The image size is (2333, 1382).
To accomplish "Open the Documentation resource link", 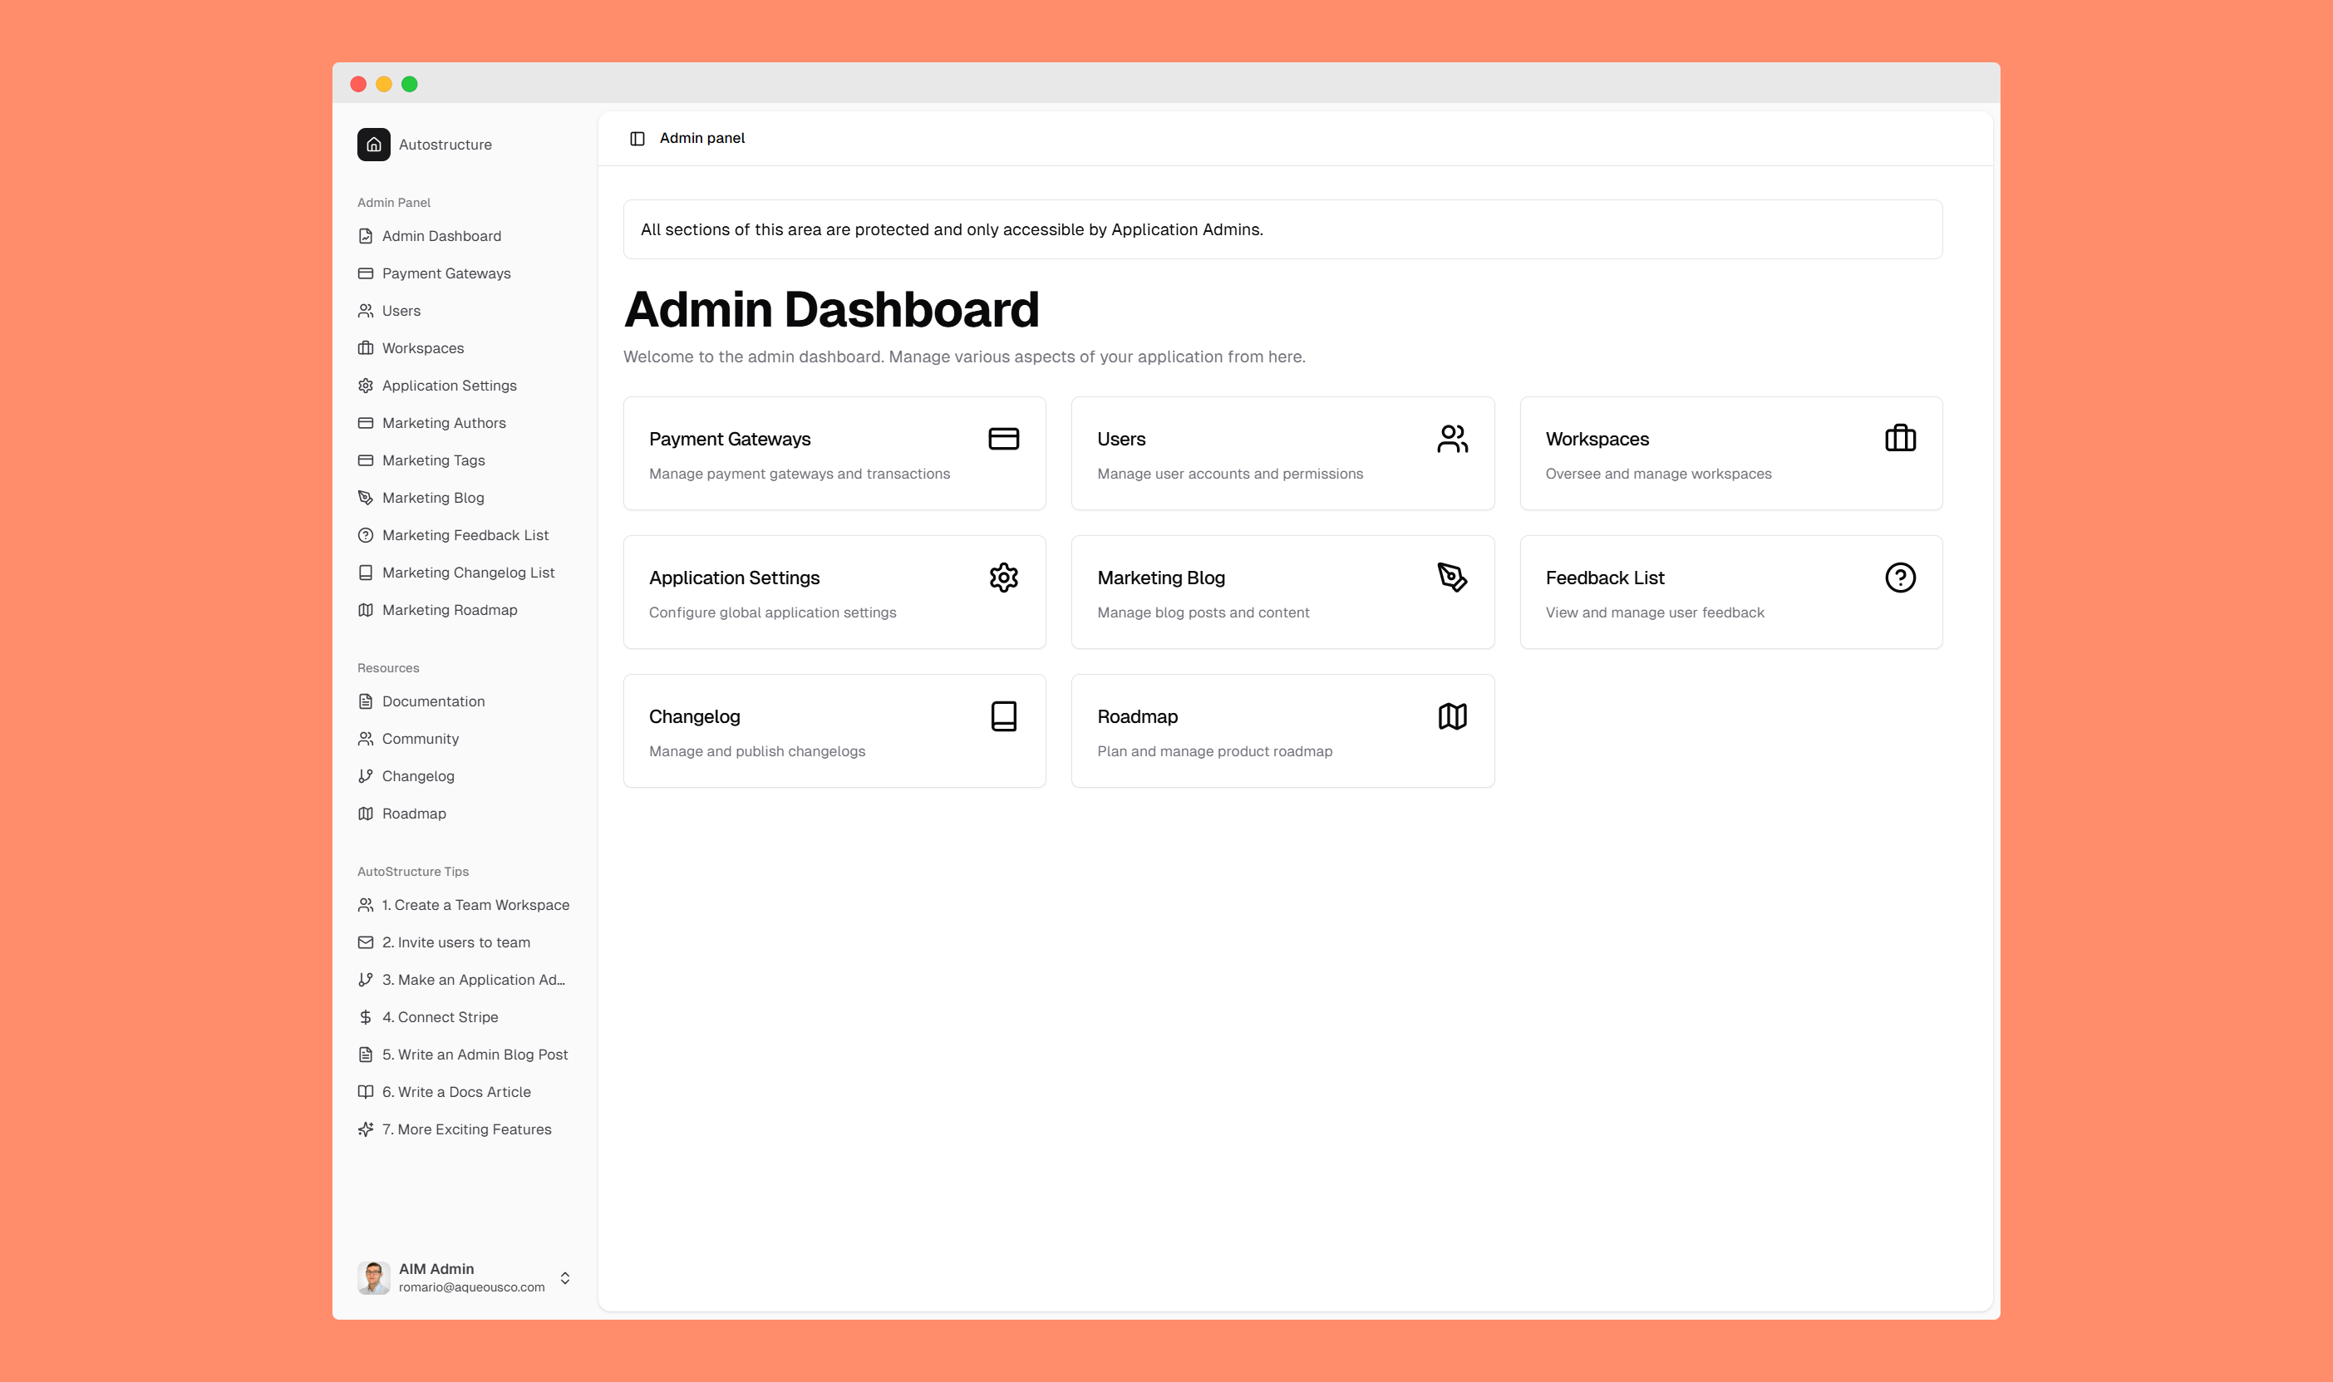I will pos(433,701).
